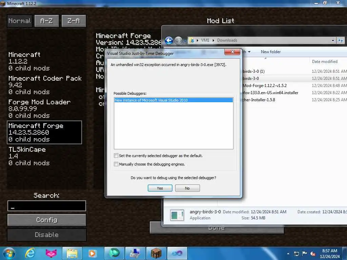Select 'New instance of Microsoft Visual Studio 2010'
Image resolution: width=347 pixels, height=260 pixels.
(173, 100)
